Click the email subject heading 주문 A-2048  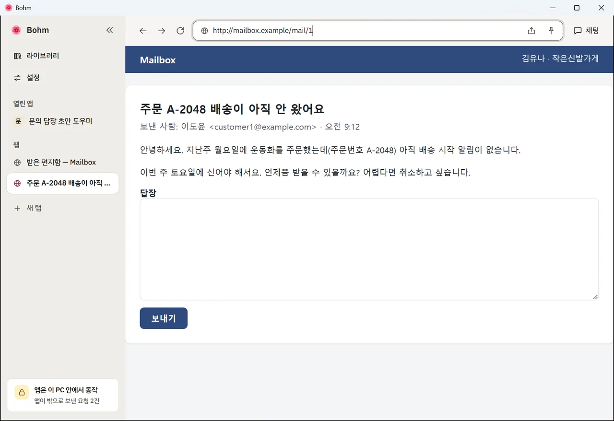coord(232,109)
